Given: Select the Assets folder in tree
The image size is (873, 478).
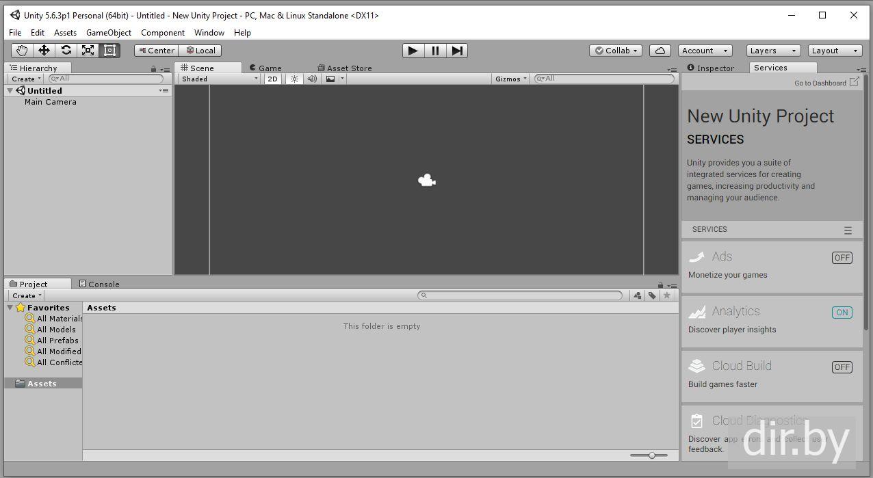Looking at the screenshot, I should pos(44,384).
